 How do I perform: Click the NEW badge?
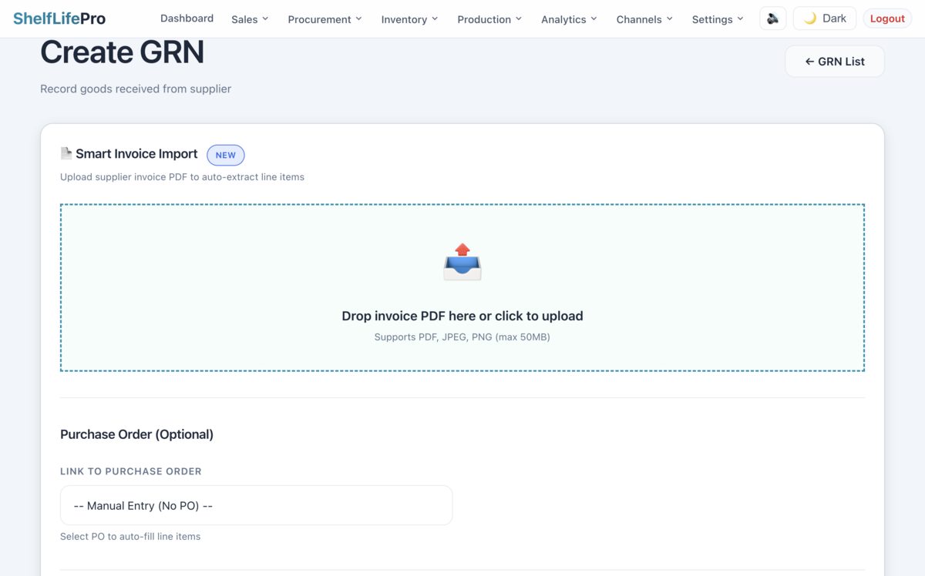[x=225, y=155]
